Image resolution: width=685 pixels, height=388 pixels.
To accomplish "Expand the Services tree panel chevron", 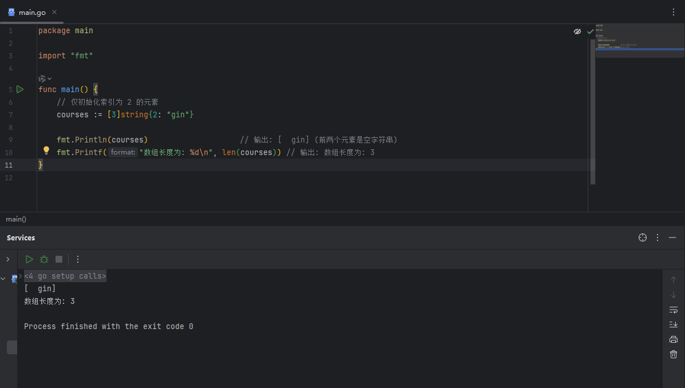I will (7, 259).
